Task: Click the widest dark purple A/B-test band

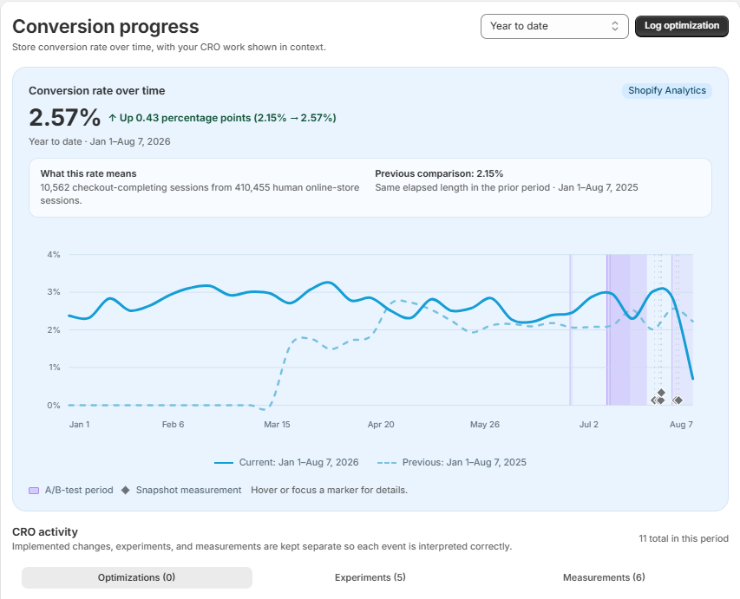Action: [620, 329]
